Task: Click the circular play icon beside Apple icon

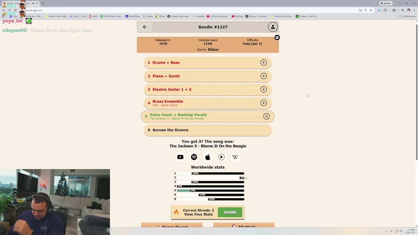Action: 221,157
